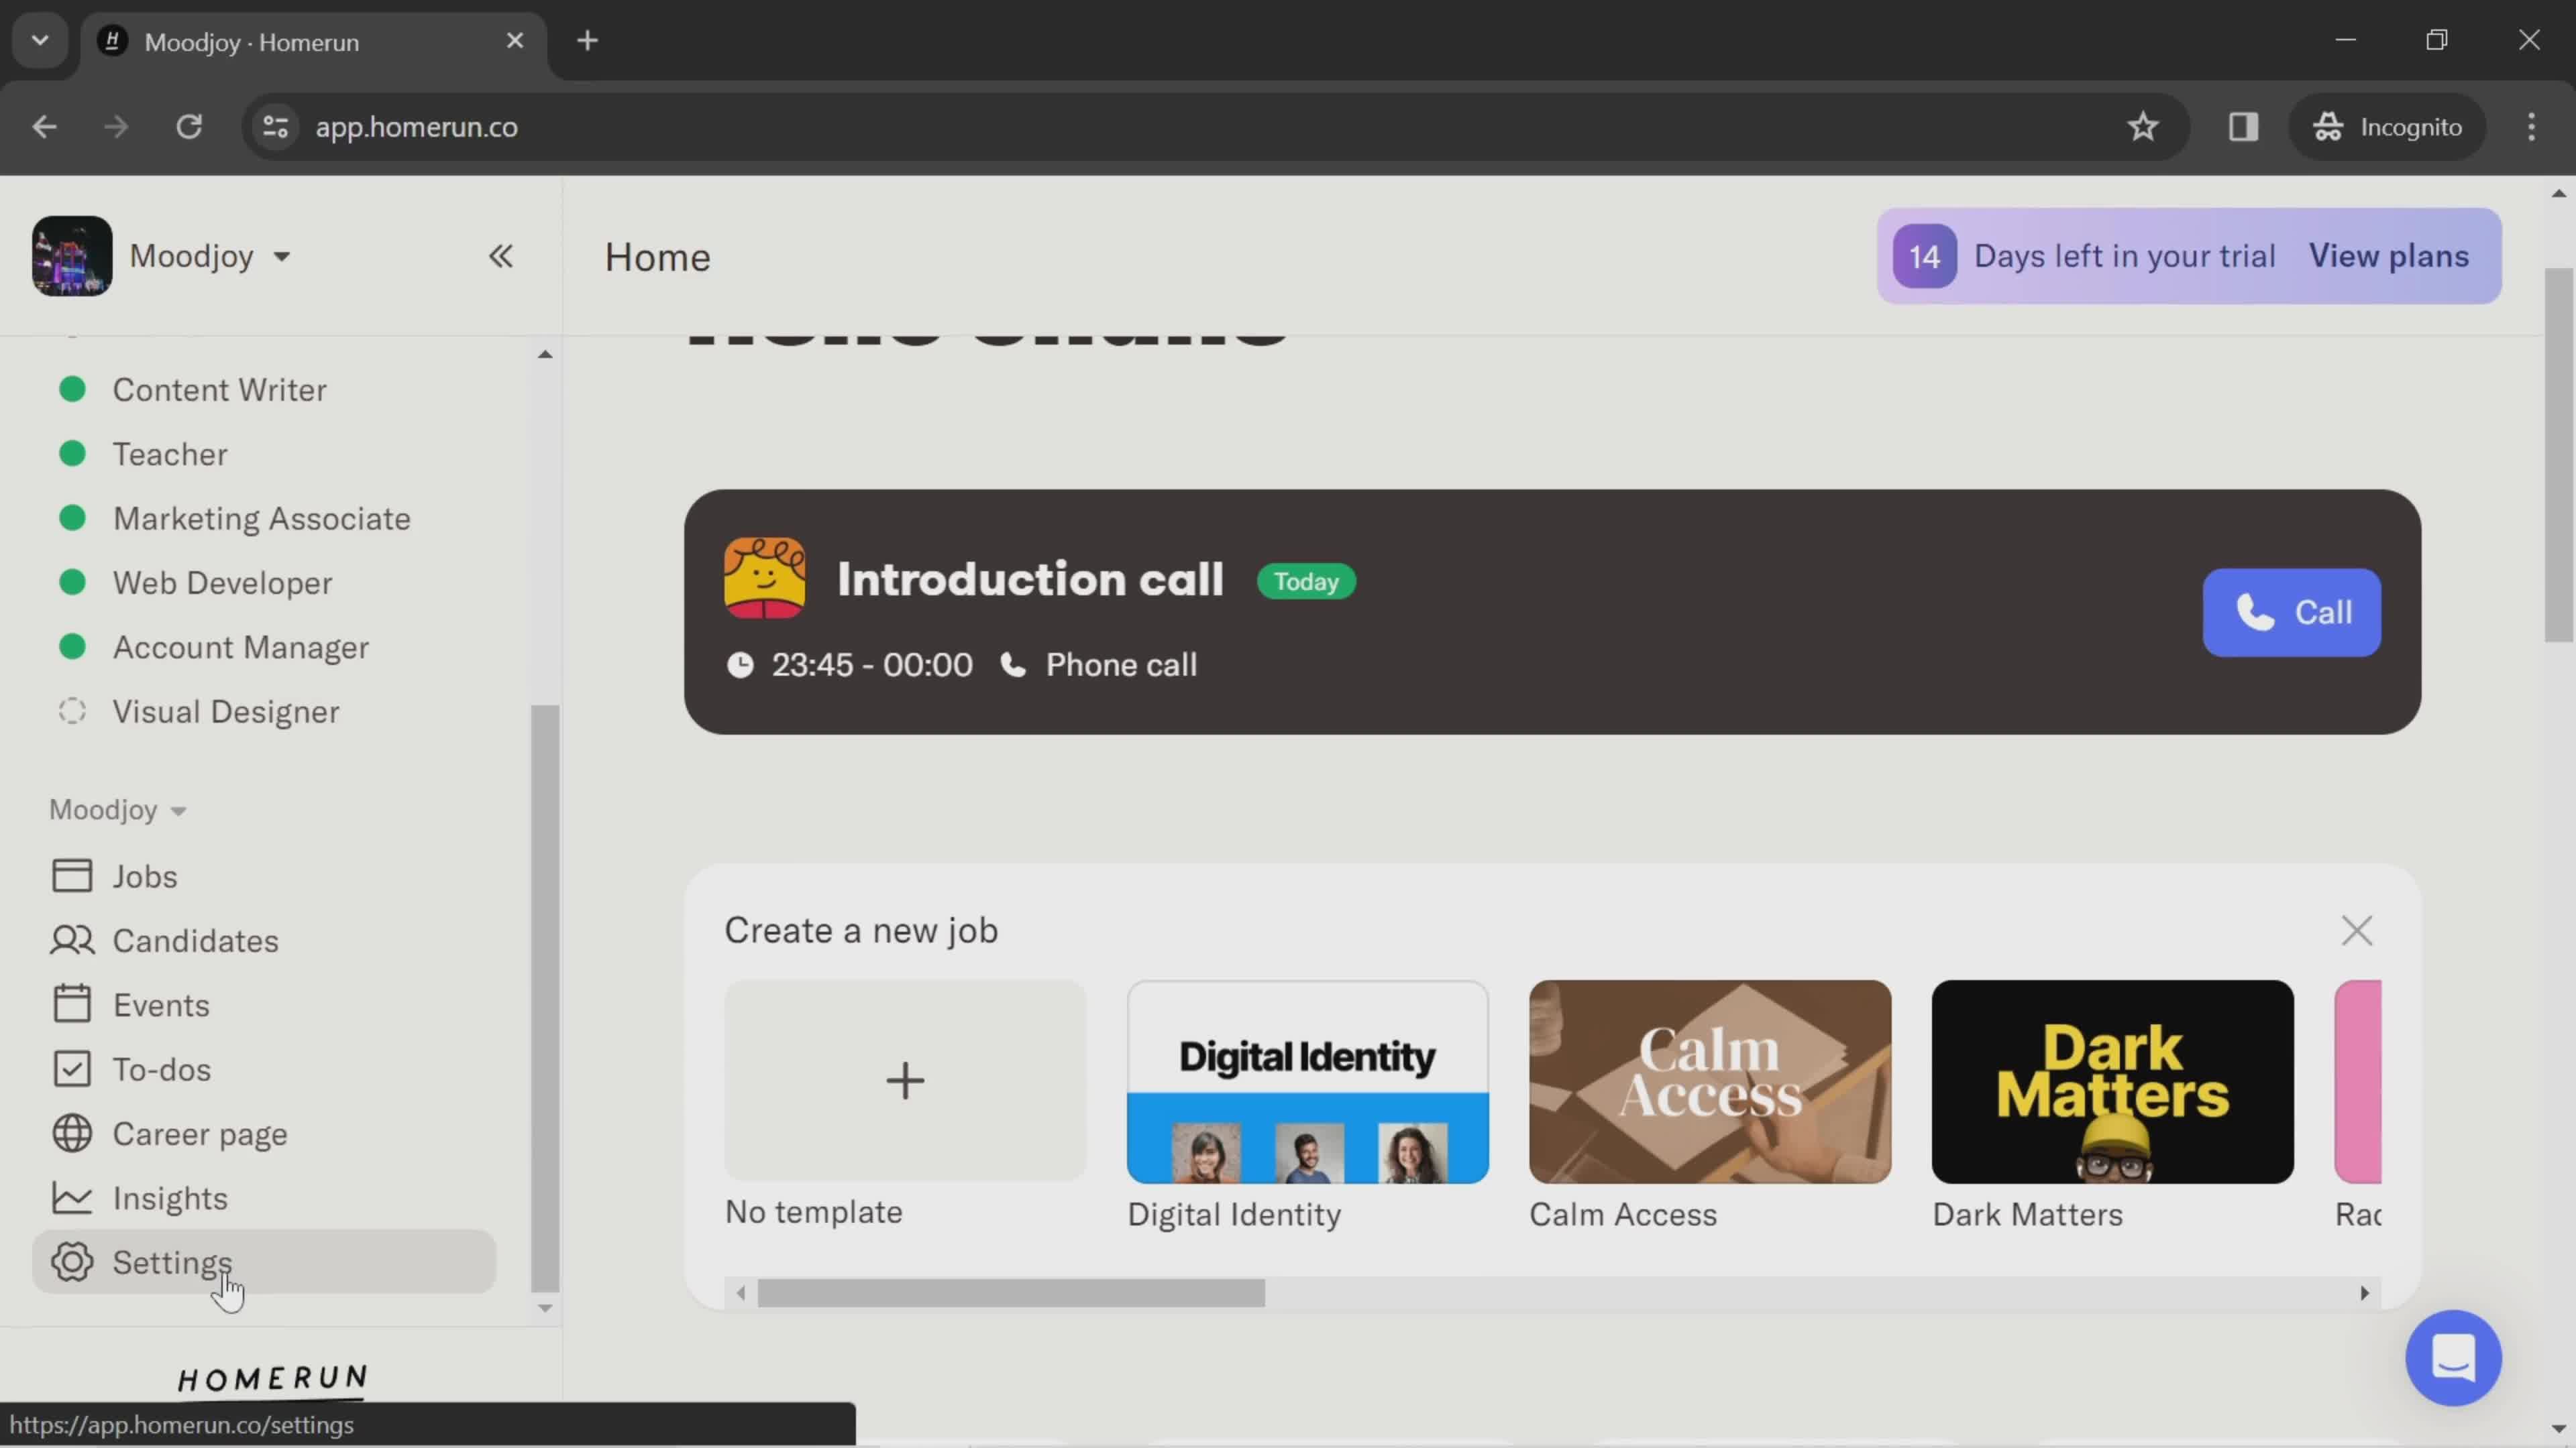The width and height of the screenshot is (2576, 1448).
Task: Click the Introduction call candidate avatar
Action: pos(764,579)
